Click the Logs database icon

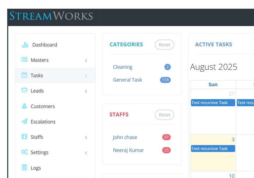coord(24,168)
